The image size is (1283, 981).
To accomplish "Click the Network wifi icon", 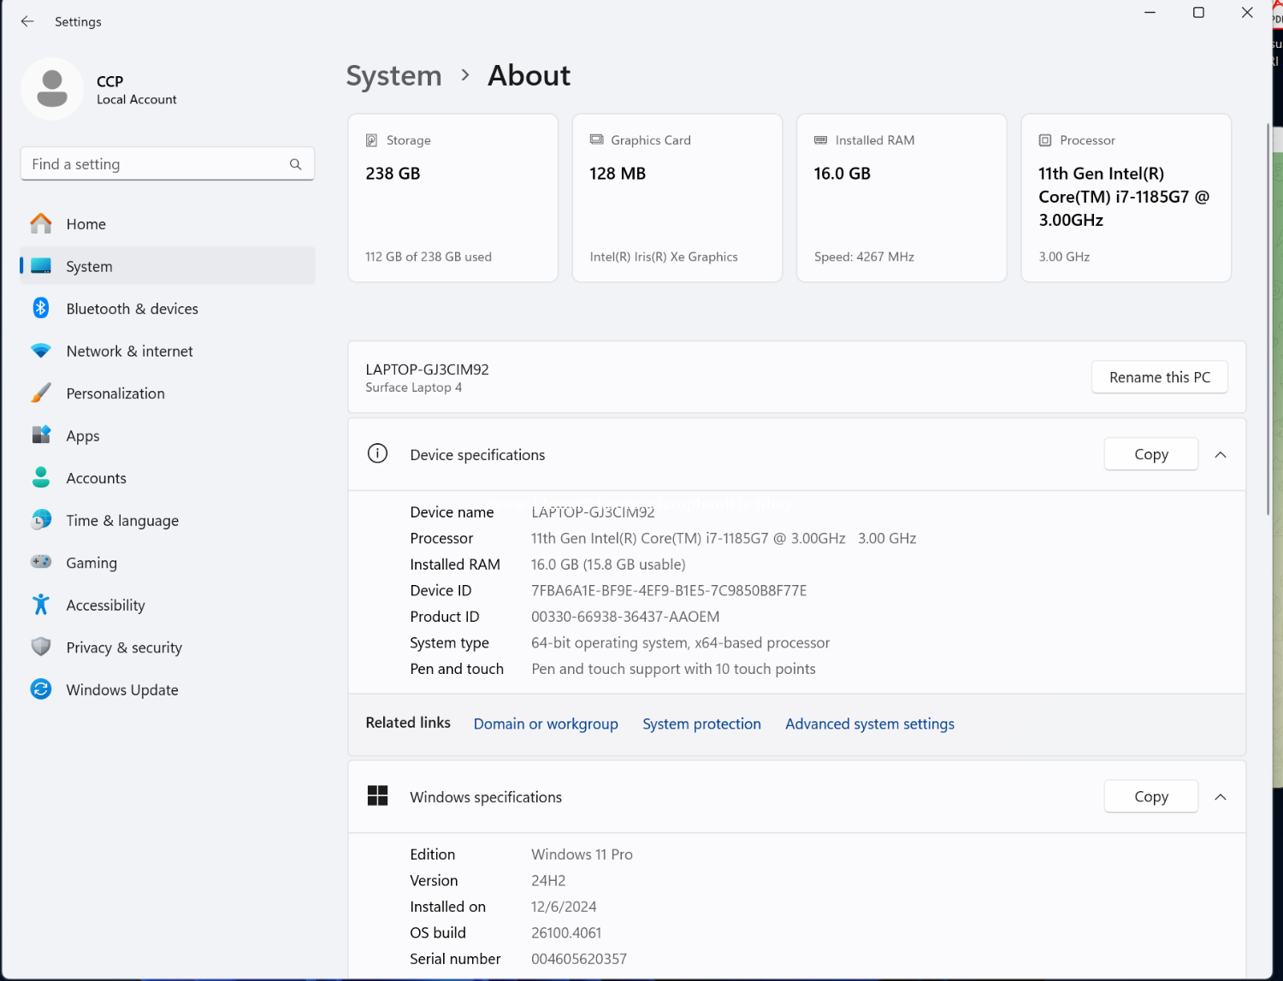I will click(x=41, y=351).
